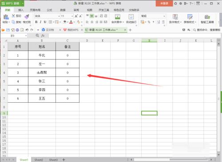The image size is (222, 162).
Task: Click the WPS 表格 application menu button
Action: 12,3
